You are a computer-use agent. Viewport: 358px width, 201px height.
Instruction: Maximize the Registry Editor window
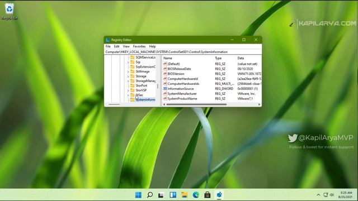(x=244, y=40)
